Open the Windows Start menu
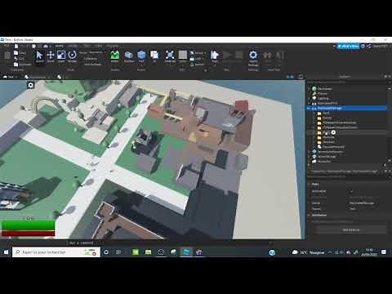 click(6, 252)
